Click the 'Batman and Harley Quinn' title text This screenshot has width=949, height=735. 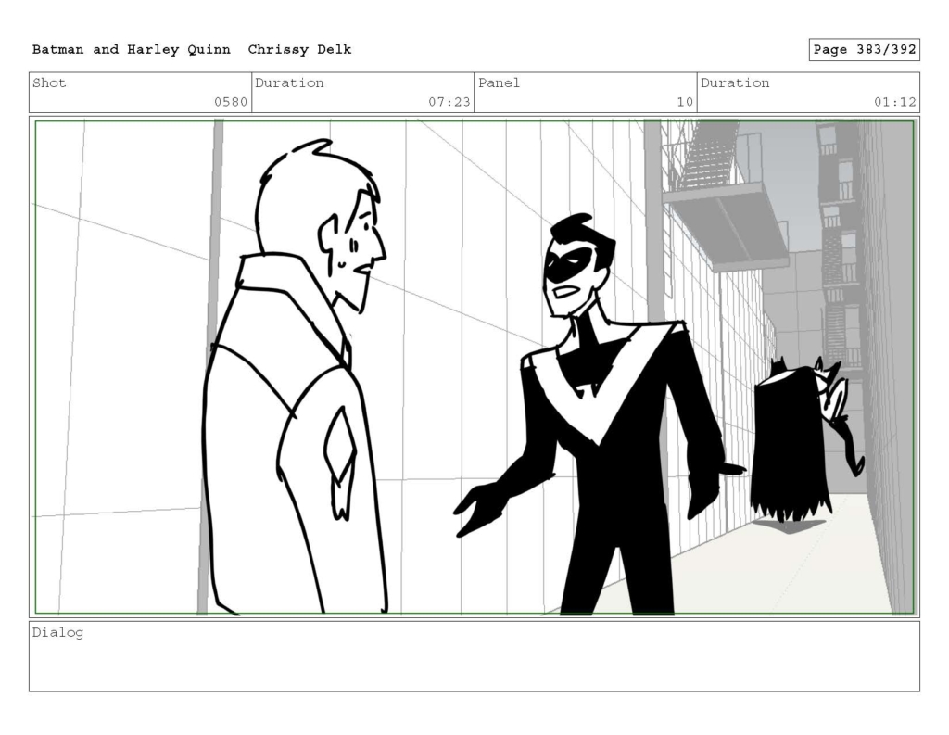point(132,50)
